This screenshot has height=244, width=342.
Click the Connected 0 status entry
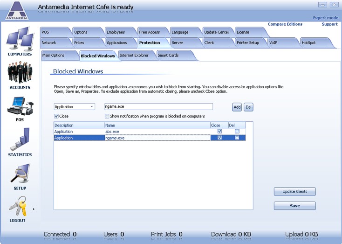60,234
